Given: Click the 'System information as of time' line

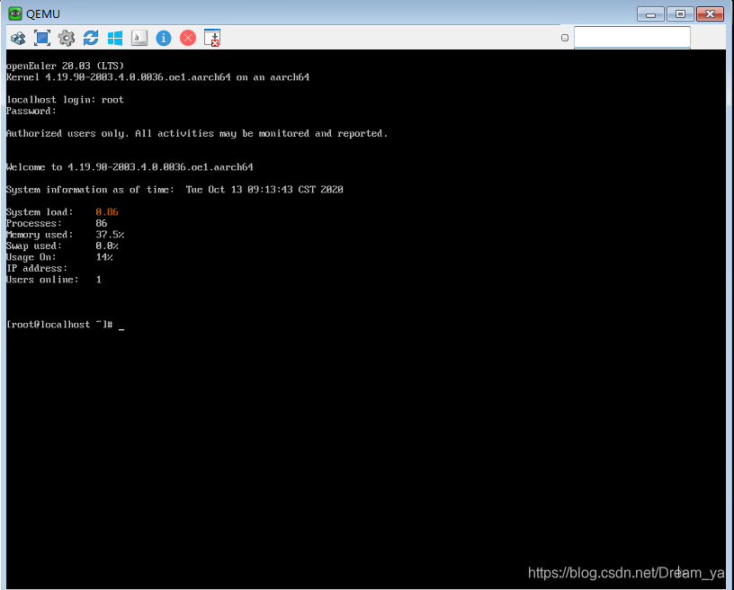Looking at the screenshot, I should click(175, 190).
